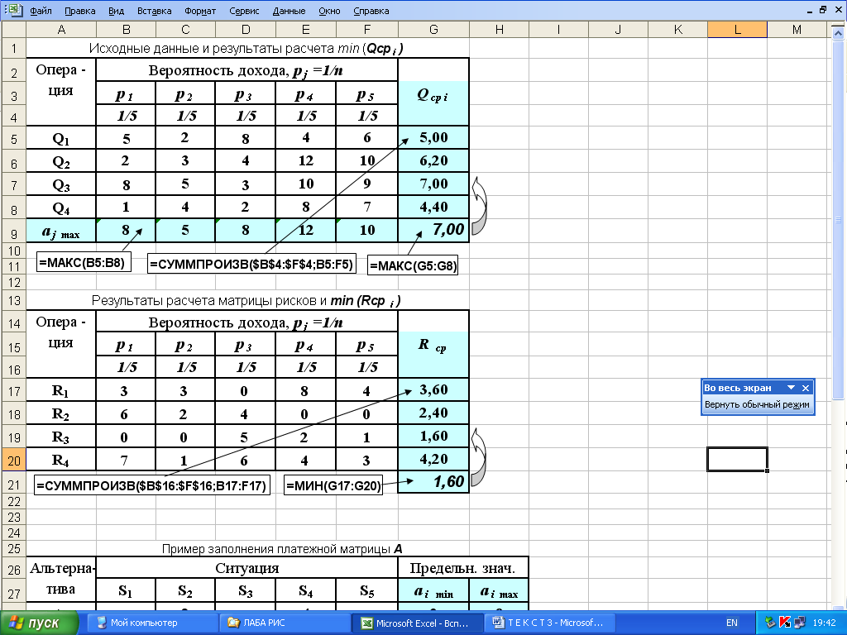This screenshot has width=847, height=635.
Task: Click the curved arrow shape beside rows 7-9
Action: 480,206
